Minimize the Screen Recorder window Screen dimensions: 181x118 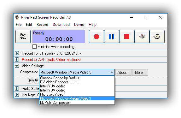[x=131, y=17]
